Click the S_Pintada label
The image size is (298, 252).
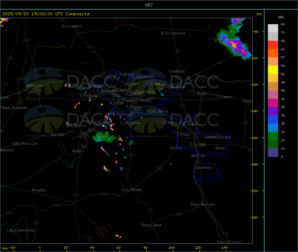pyautogui.click(x=88, y=96)
